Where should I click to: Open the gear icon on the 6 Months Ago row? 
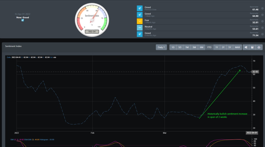[262, 34]
